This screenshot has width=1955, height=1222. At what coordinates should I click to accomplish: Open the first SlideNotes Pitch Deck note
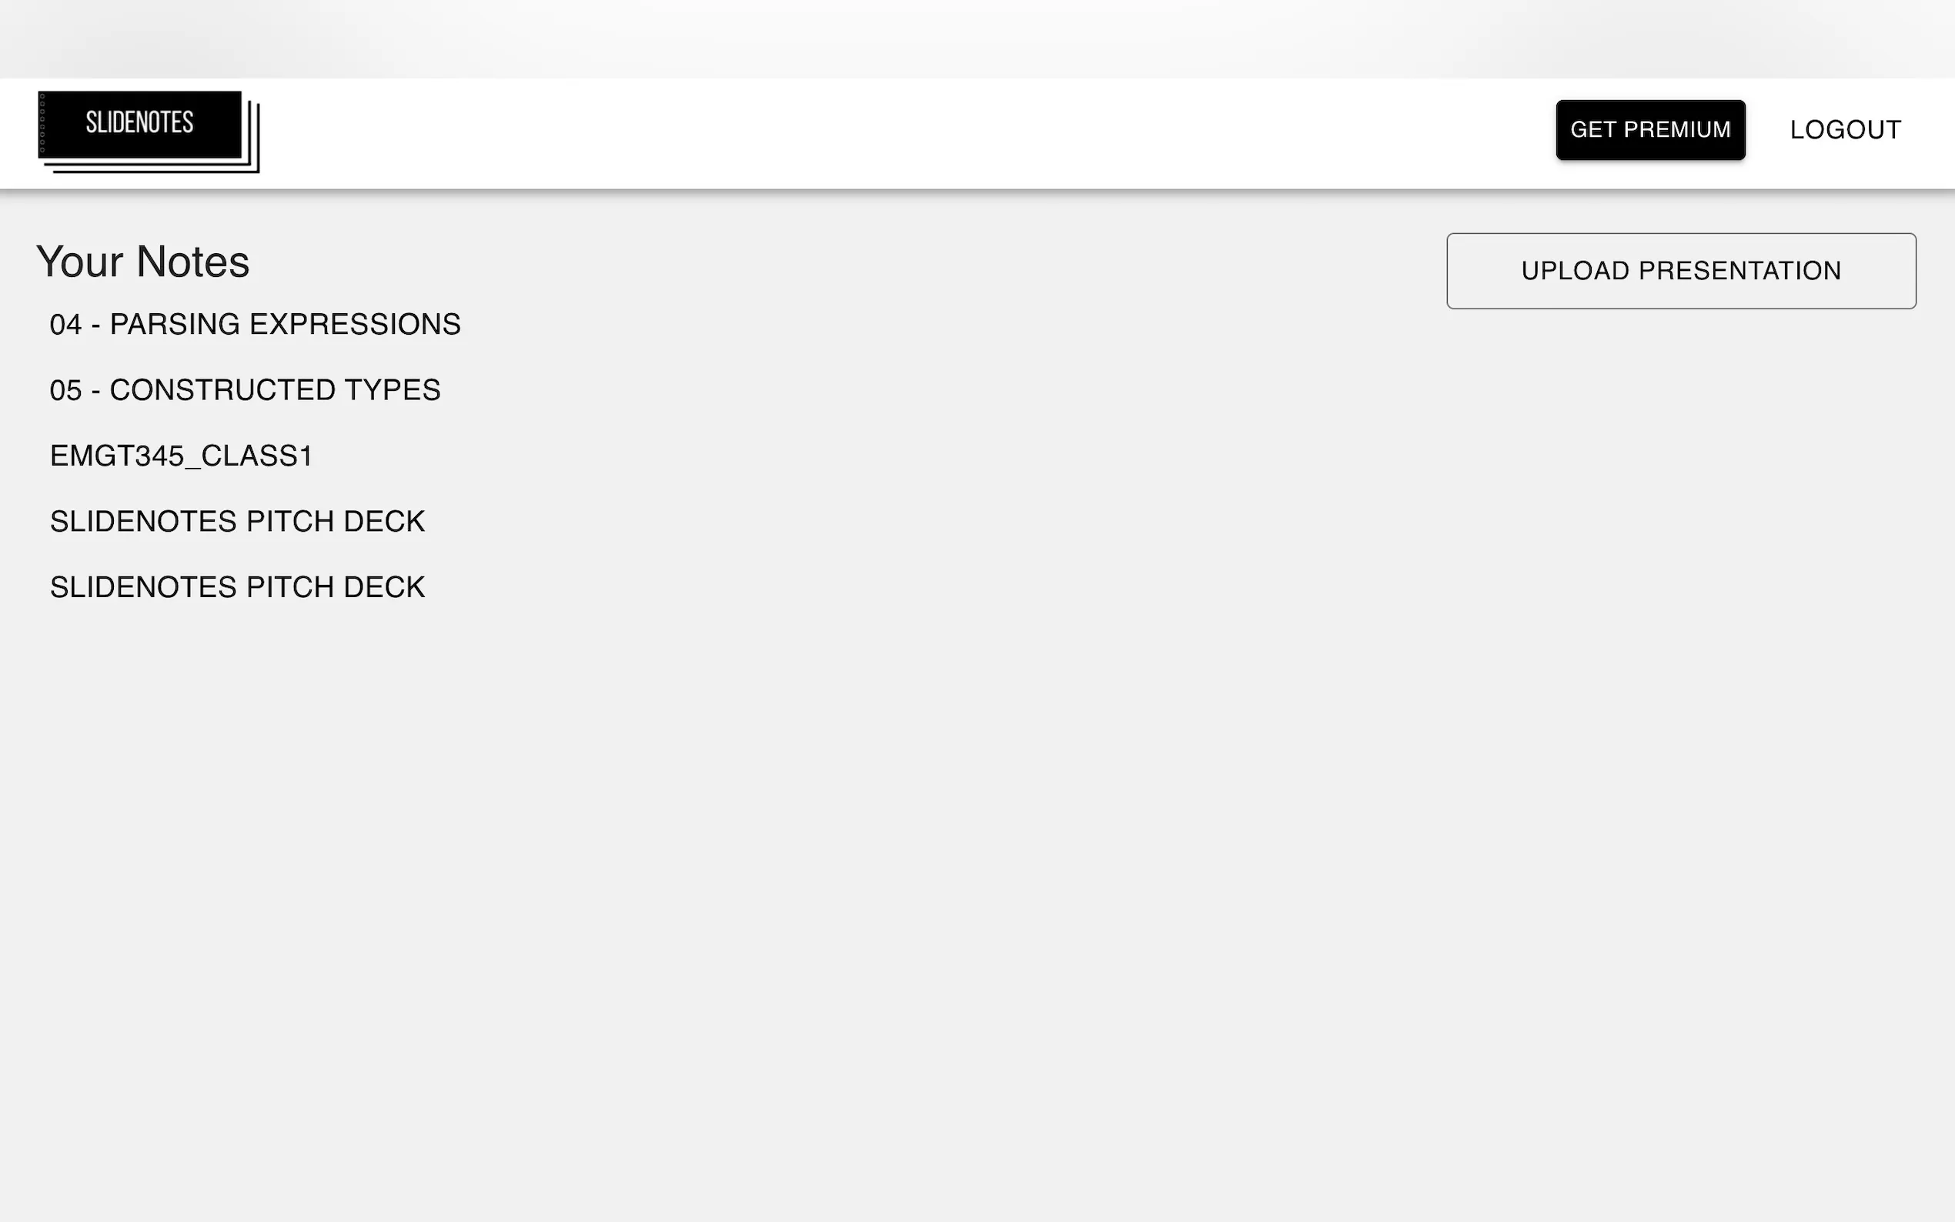[237, 521]
